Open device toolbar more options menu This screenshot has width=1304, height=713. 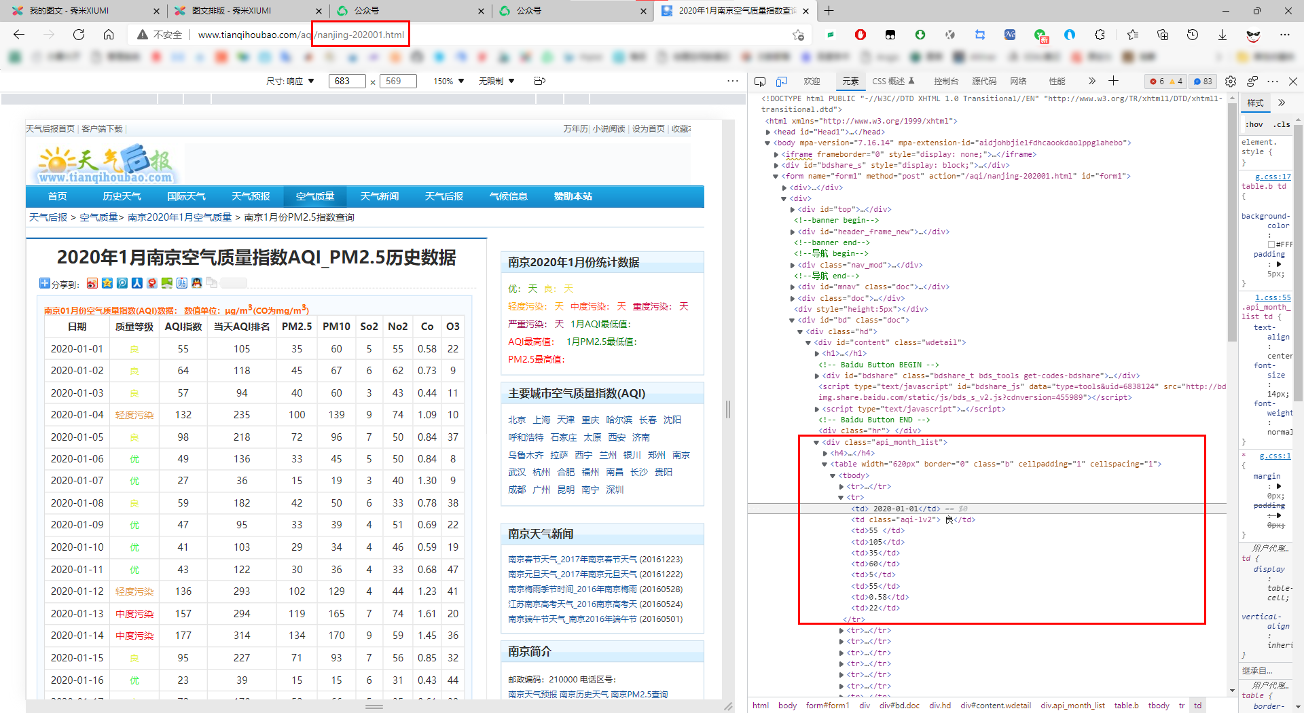tap(732, 81)
